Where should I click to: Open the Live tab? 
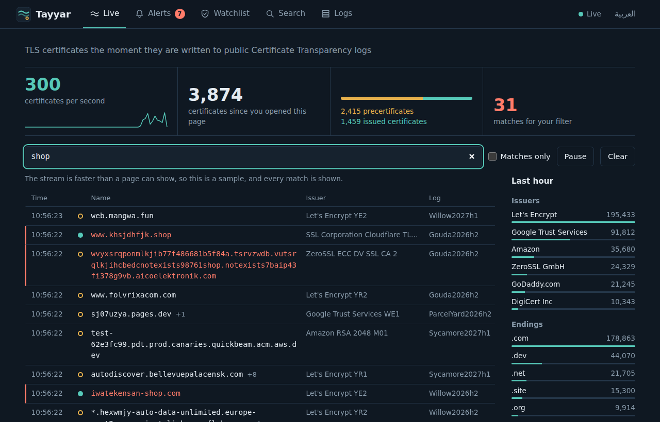(104, 14)
